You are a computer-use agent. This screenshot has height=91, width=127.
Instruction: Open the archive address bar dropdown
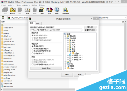[126, 18]
